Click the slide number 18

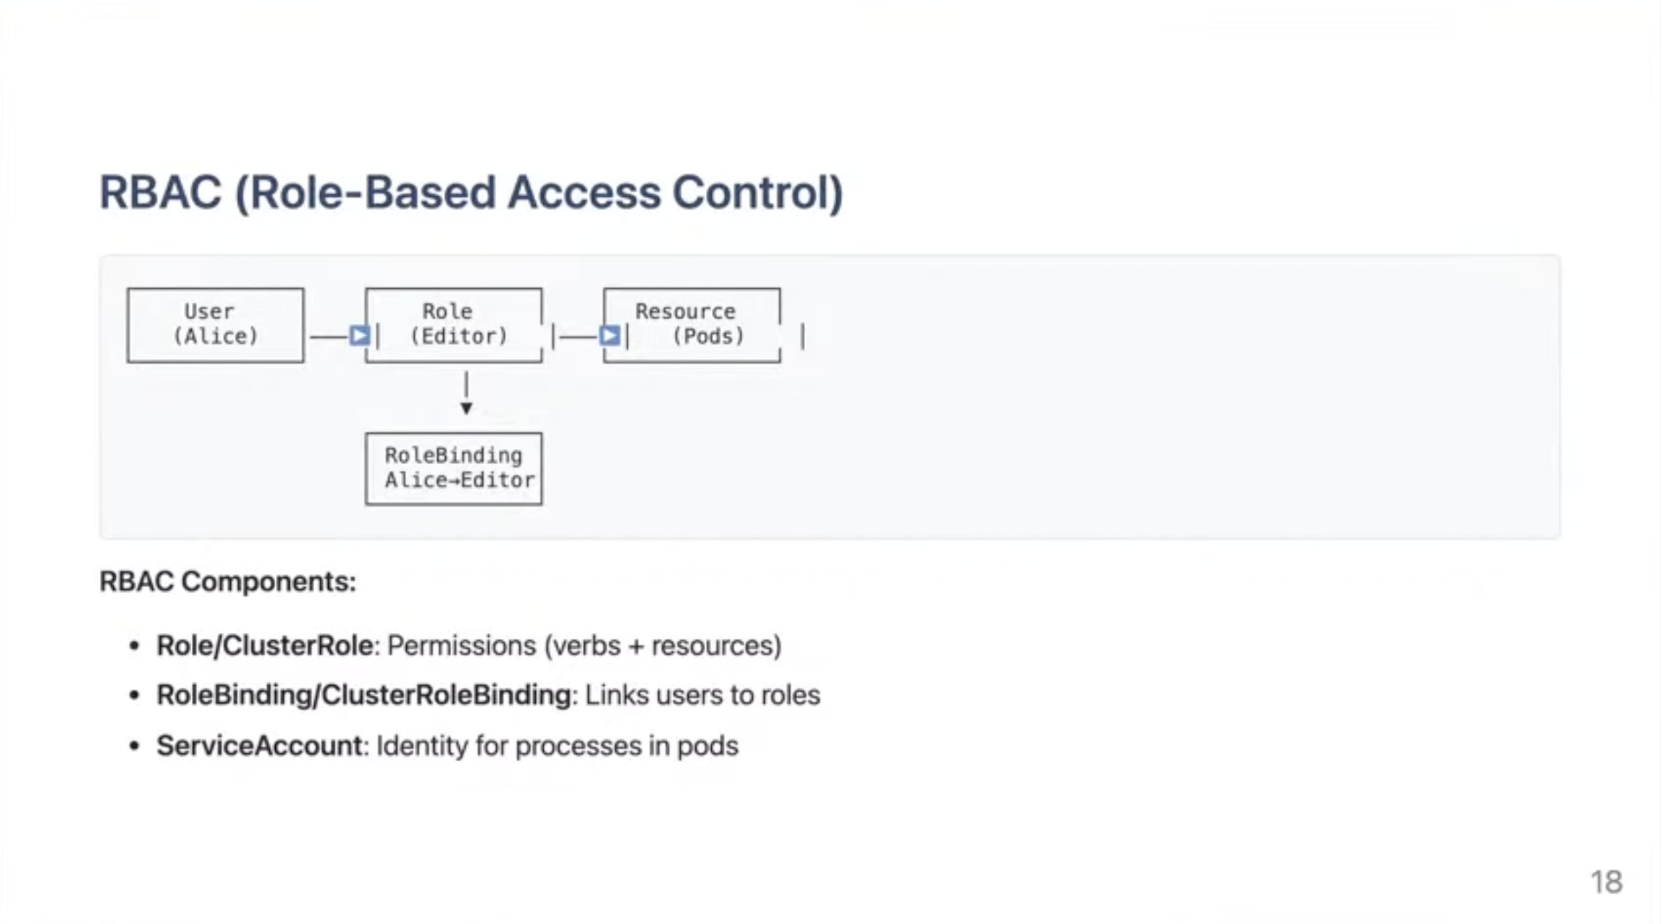pos(1605,882)
